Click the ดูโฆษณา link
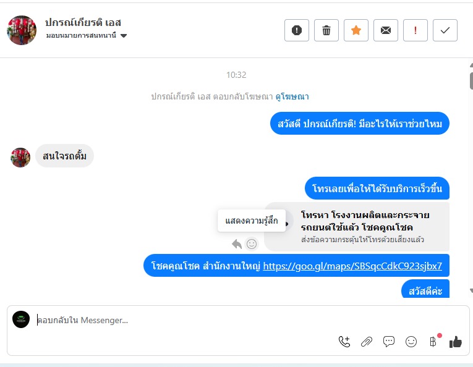This screenshot has height=367, width=473. coord(292,96)
